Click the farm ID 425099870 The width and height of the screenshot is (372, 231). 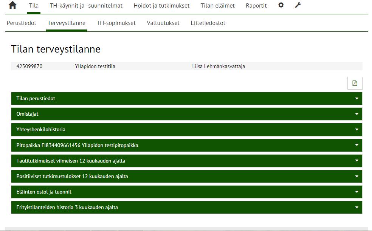29,67
